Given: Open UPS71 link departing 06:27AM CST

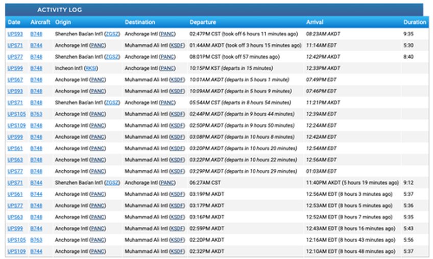Looking at the screenshot, I should (x=15, y=183).
